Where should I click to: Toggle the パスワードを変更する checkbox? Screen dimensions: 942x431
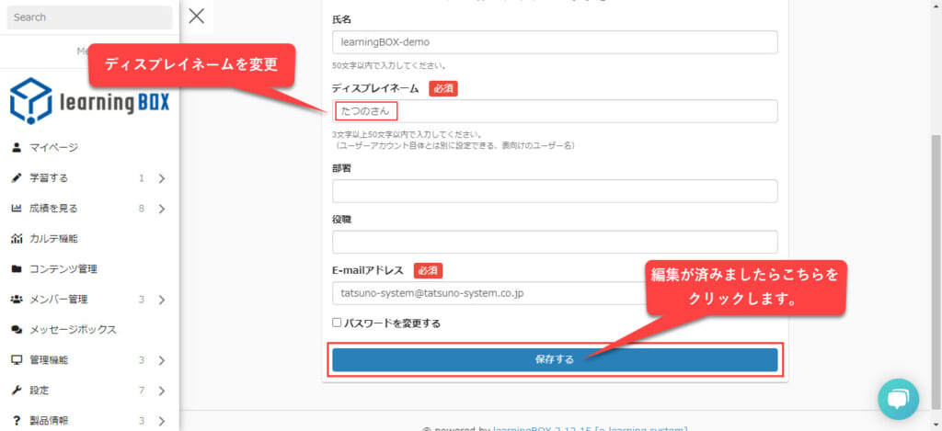click(337, 323)
